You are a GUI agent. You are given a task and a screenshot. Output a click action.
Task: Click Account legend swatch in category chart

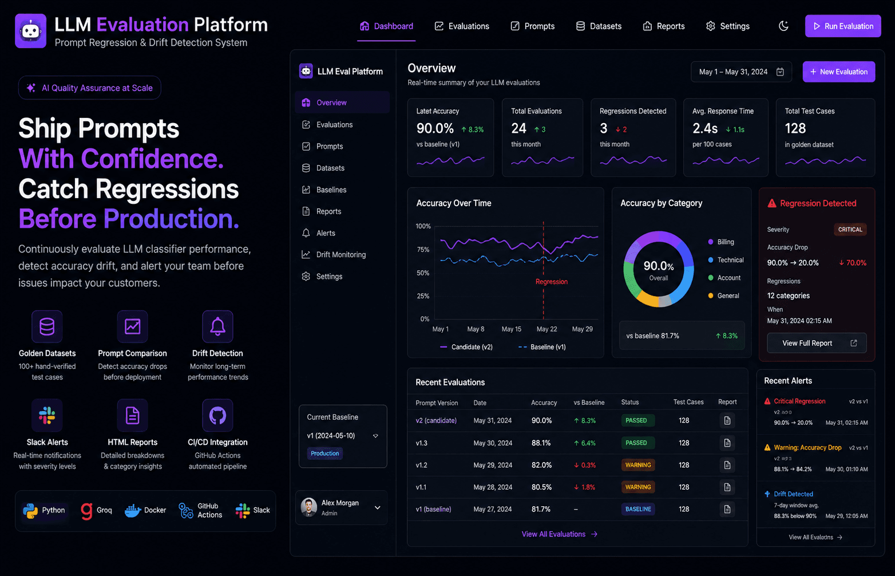(x=711, y=278)
